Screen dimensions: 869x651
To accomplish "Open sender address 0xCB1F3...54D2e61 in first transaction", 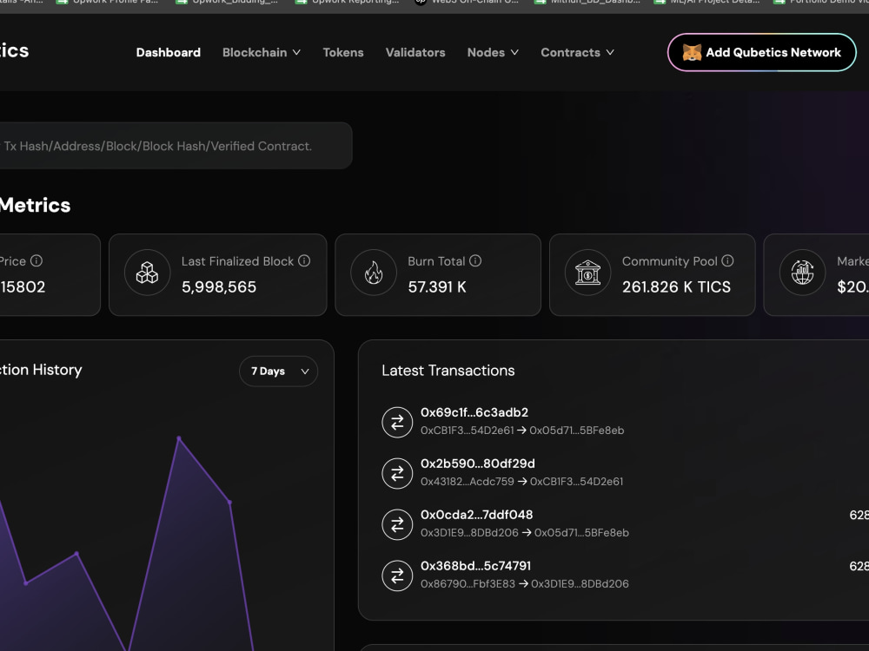I will pyautogui.click(x=468, y=431).
